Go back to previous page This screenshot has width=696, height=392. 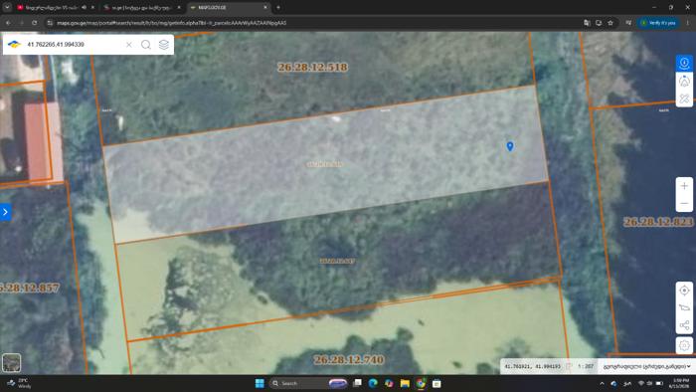(x=8, y=23)
